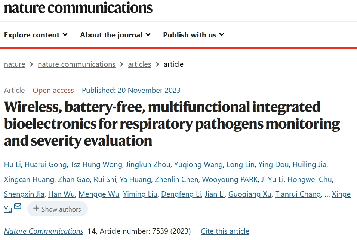357x240 pixels.
Task: Open nature communications breadcrumb link
Action: (77, 64)
